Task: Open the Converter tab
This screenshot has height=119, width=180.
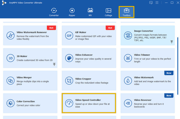Action: pyautogui.click(x=54, y=12)
